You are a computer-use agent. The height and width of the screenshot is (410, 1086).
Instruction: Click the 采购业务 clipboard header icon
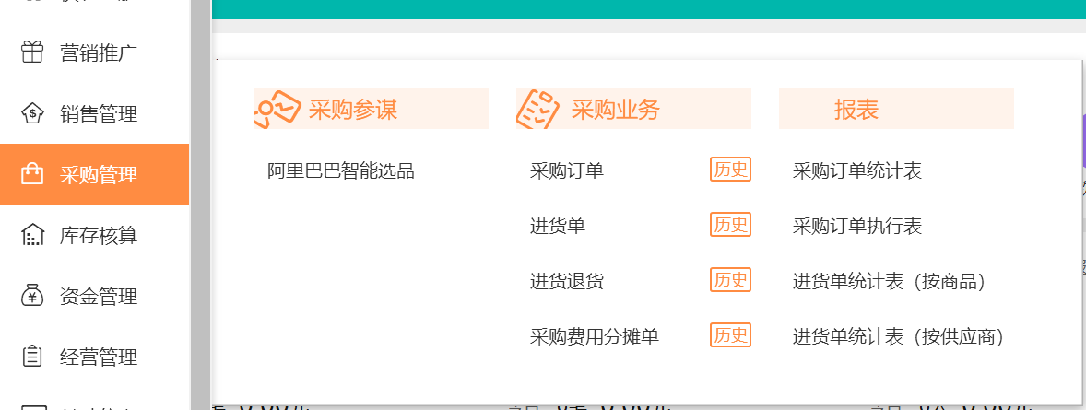537,109
